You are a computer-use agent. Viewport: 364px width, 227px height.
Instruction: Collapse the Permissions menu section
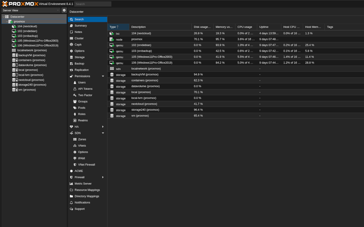click(x=103, y=76)
